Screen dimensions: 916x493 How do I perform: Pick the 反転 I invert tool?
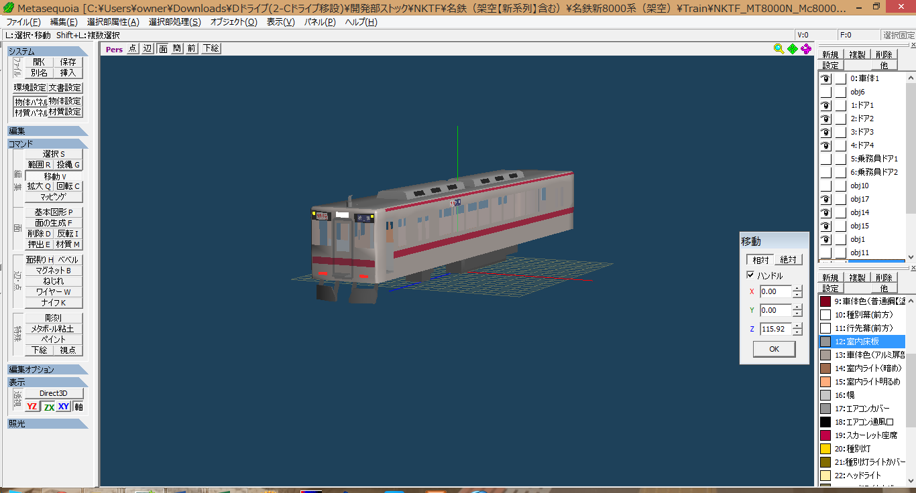pos(68,234)
